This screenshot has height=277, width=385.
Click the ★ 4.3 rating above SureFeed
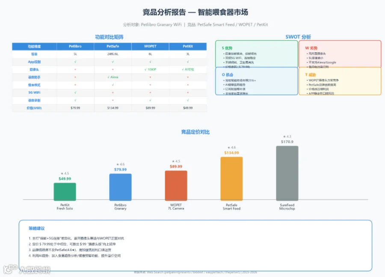point(287,136)
